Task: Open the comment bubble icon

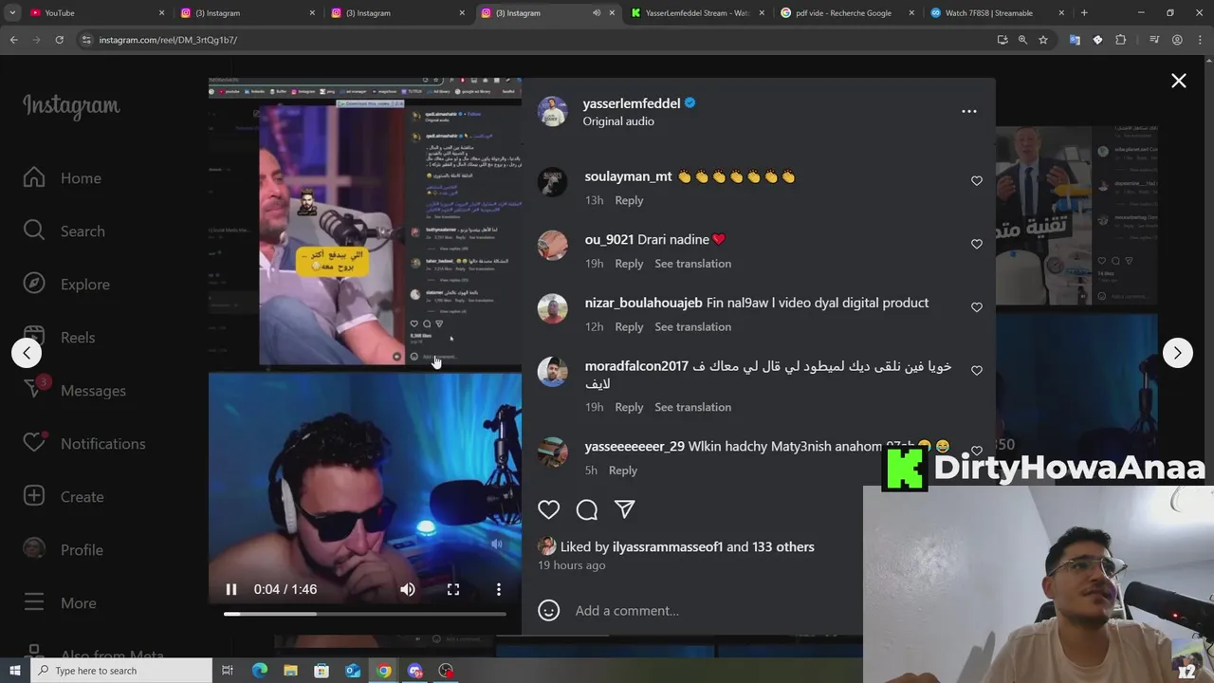Action: (x=587, y=509)
